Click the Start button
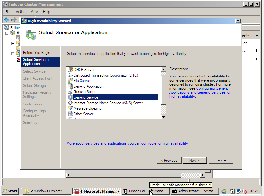 10,191
